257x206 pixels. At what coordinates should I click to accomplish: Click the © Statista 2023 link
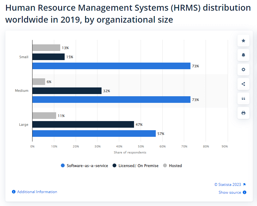tap(228, 185)
